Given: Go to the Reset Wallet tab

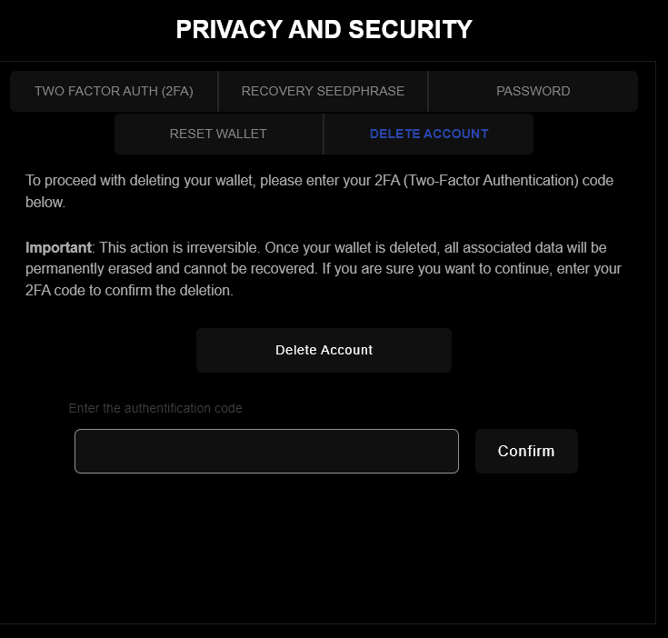Looking at the screenshot, I should 218,134.
